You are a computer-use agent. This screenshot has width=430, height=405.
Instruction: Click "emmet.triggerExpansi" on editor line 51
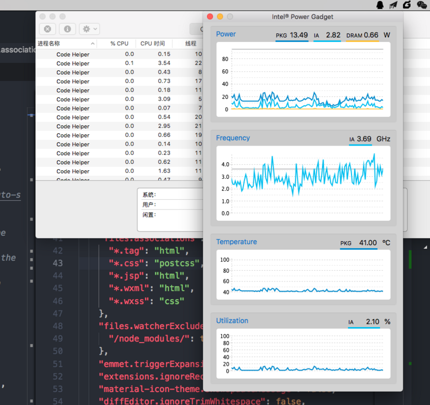[151, 364]
